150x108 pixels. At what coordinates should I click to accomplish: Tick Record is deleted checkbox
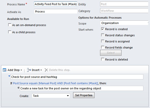tap(103, 59)
